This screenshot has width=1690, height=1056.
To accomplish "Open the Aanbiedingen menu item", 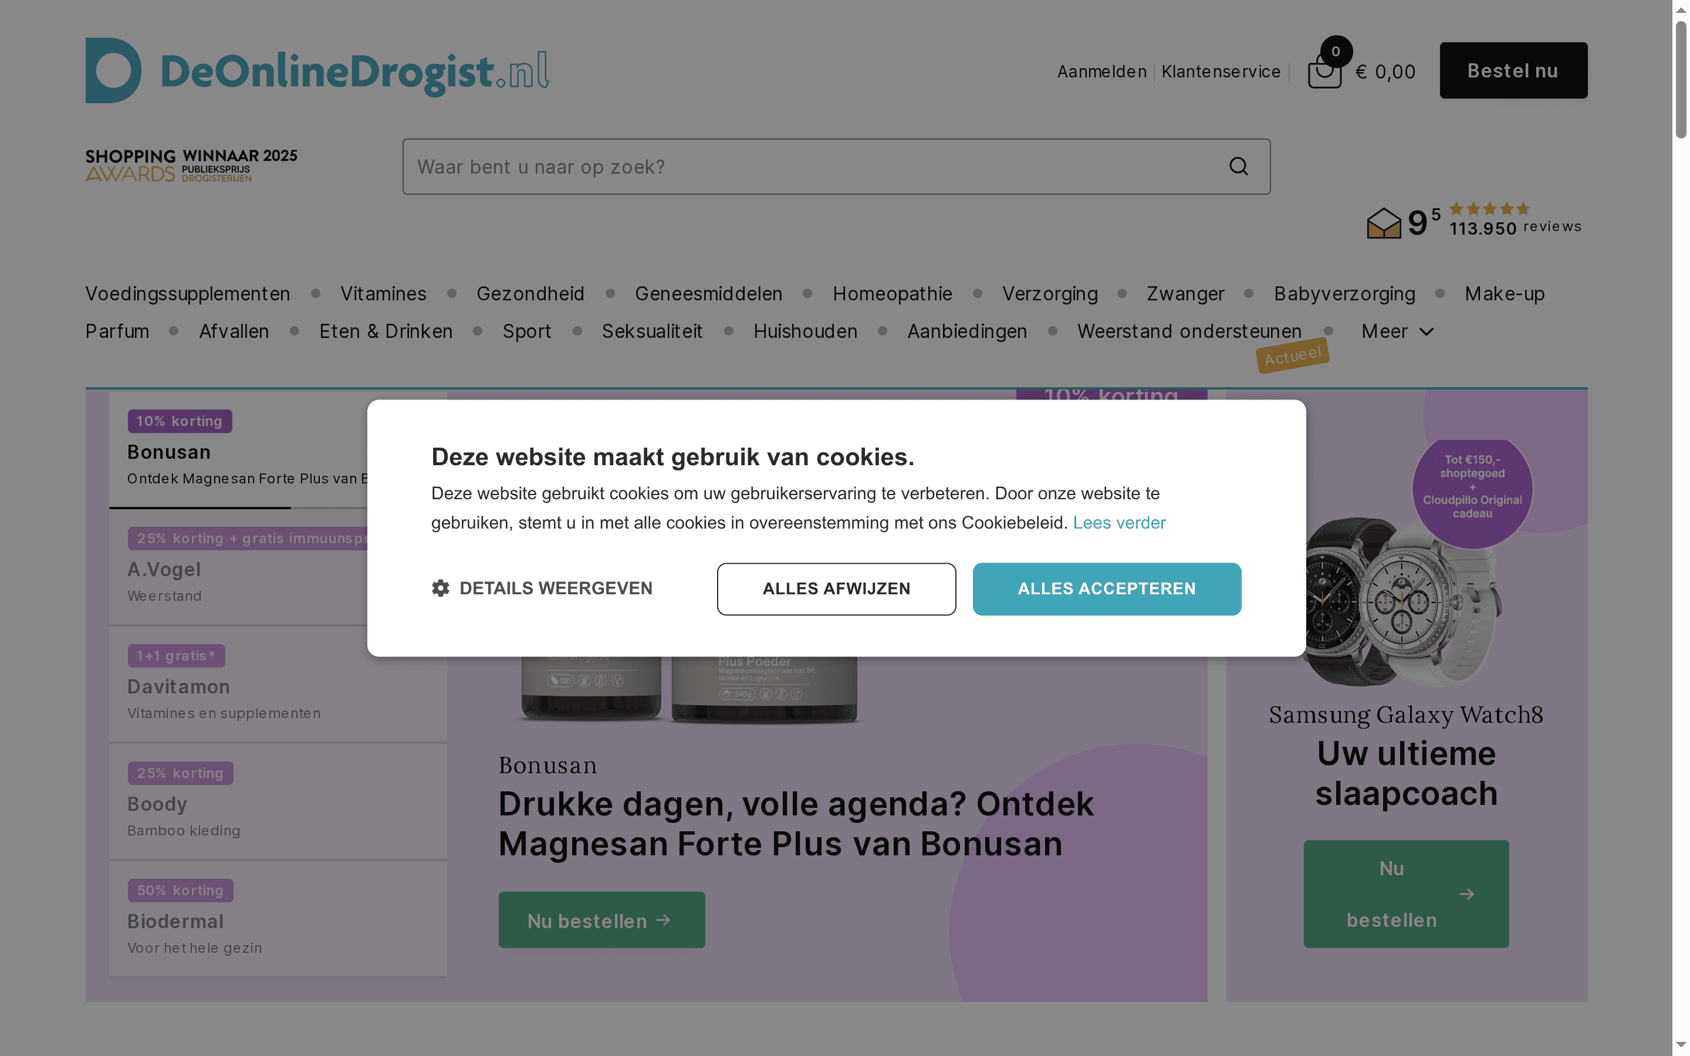I will click(x=967, y=331).
